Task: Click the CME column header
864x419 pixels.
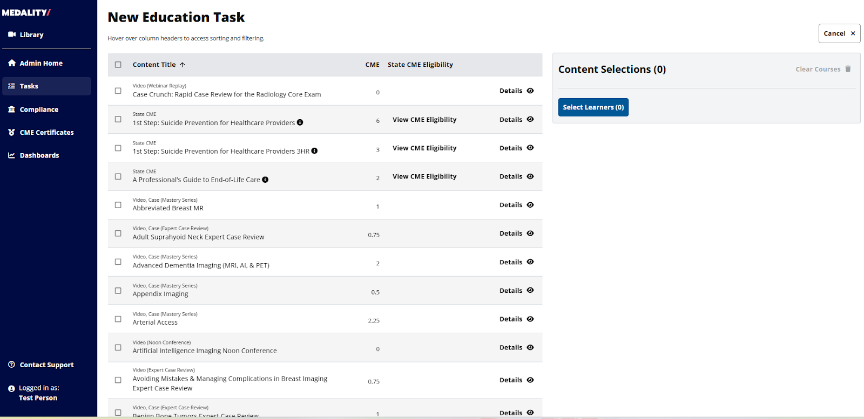Action: tap(373, 65)
